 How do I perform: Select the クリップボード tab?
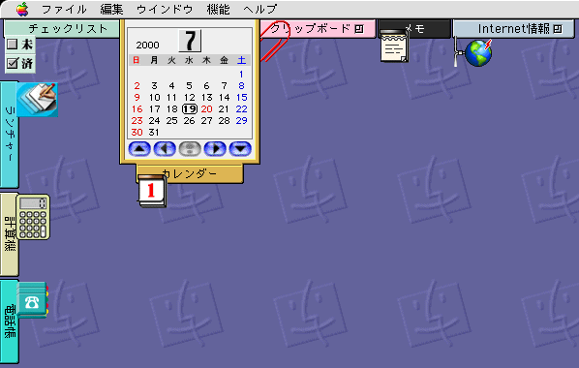[x=318, y=29]
